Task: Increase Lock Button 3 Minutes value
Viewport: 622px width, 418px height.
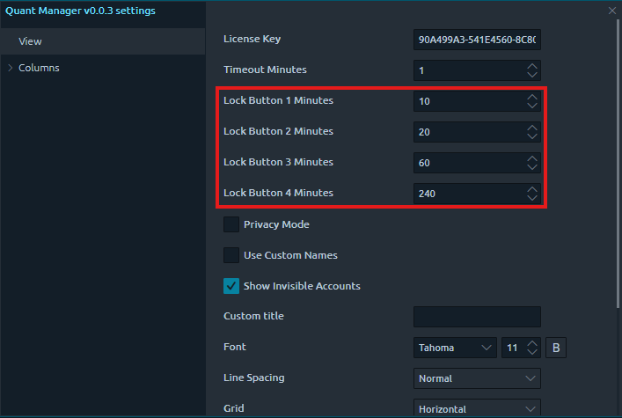Action: (531, 158)
